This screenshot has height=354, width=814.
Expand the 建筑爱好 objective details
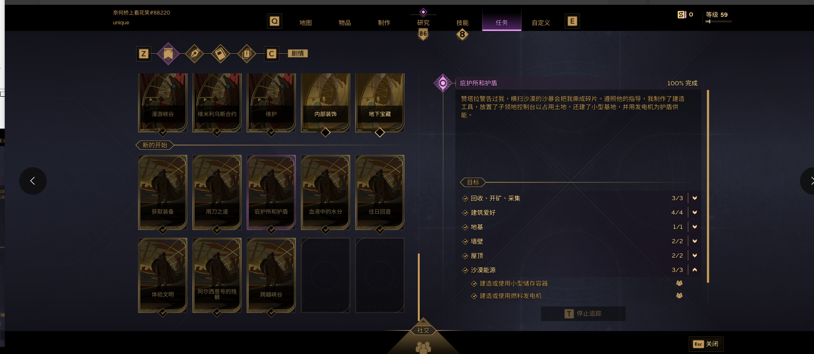coord(695,212)
